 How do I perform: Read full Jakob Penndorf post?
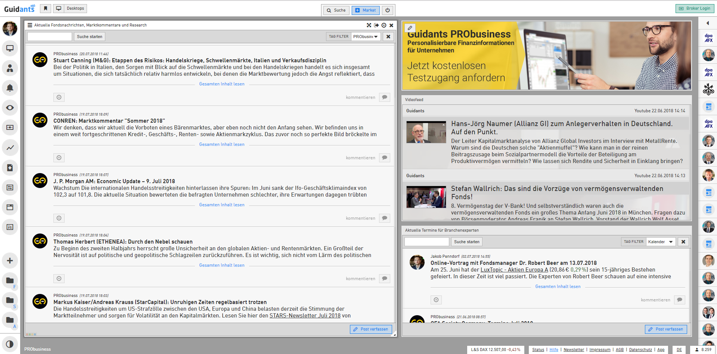click(558, 286)
